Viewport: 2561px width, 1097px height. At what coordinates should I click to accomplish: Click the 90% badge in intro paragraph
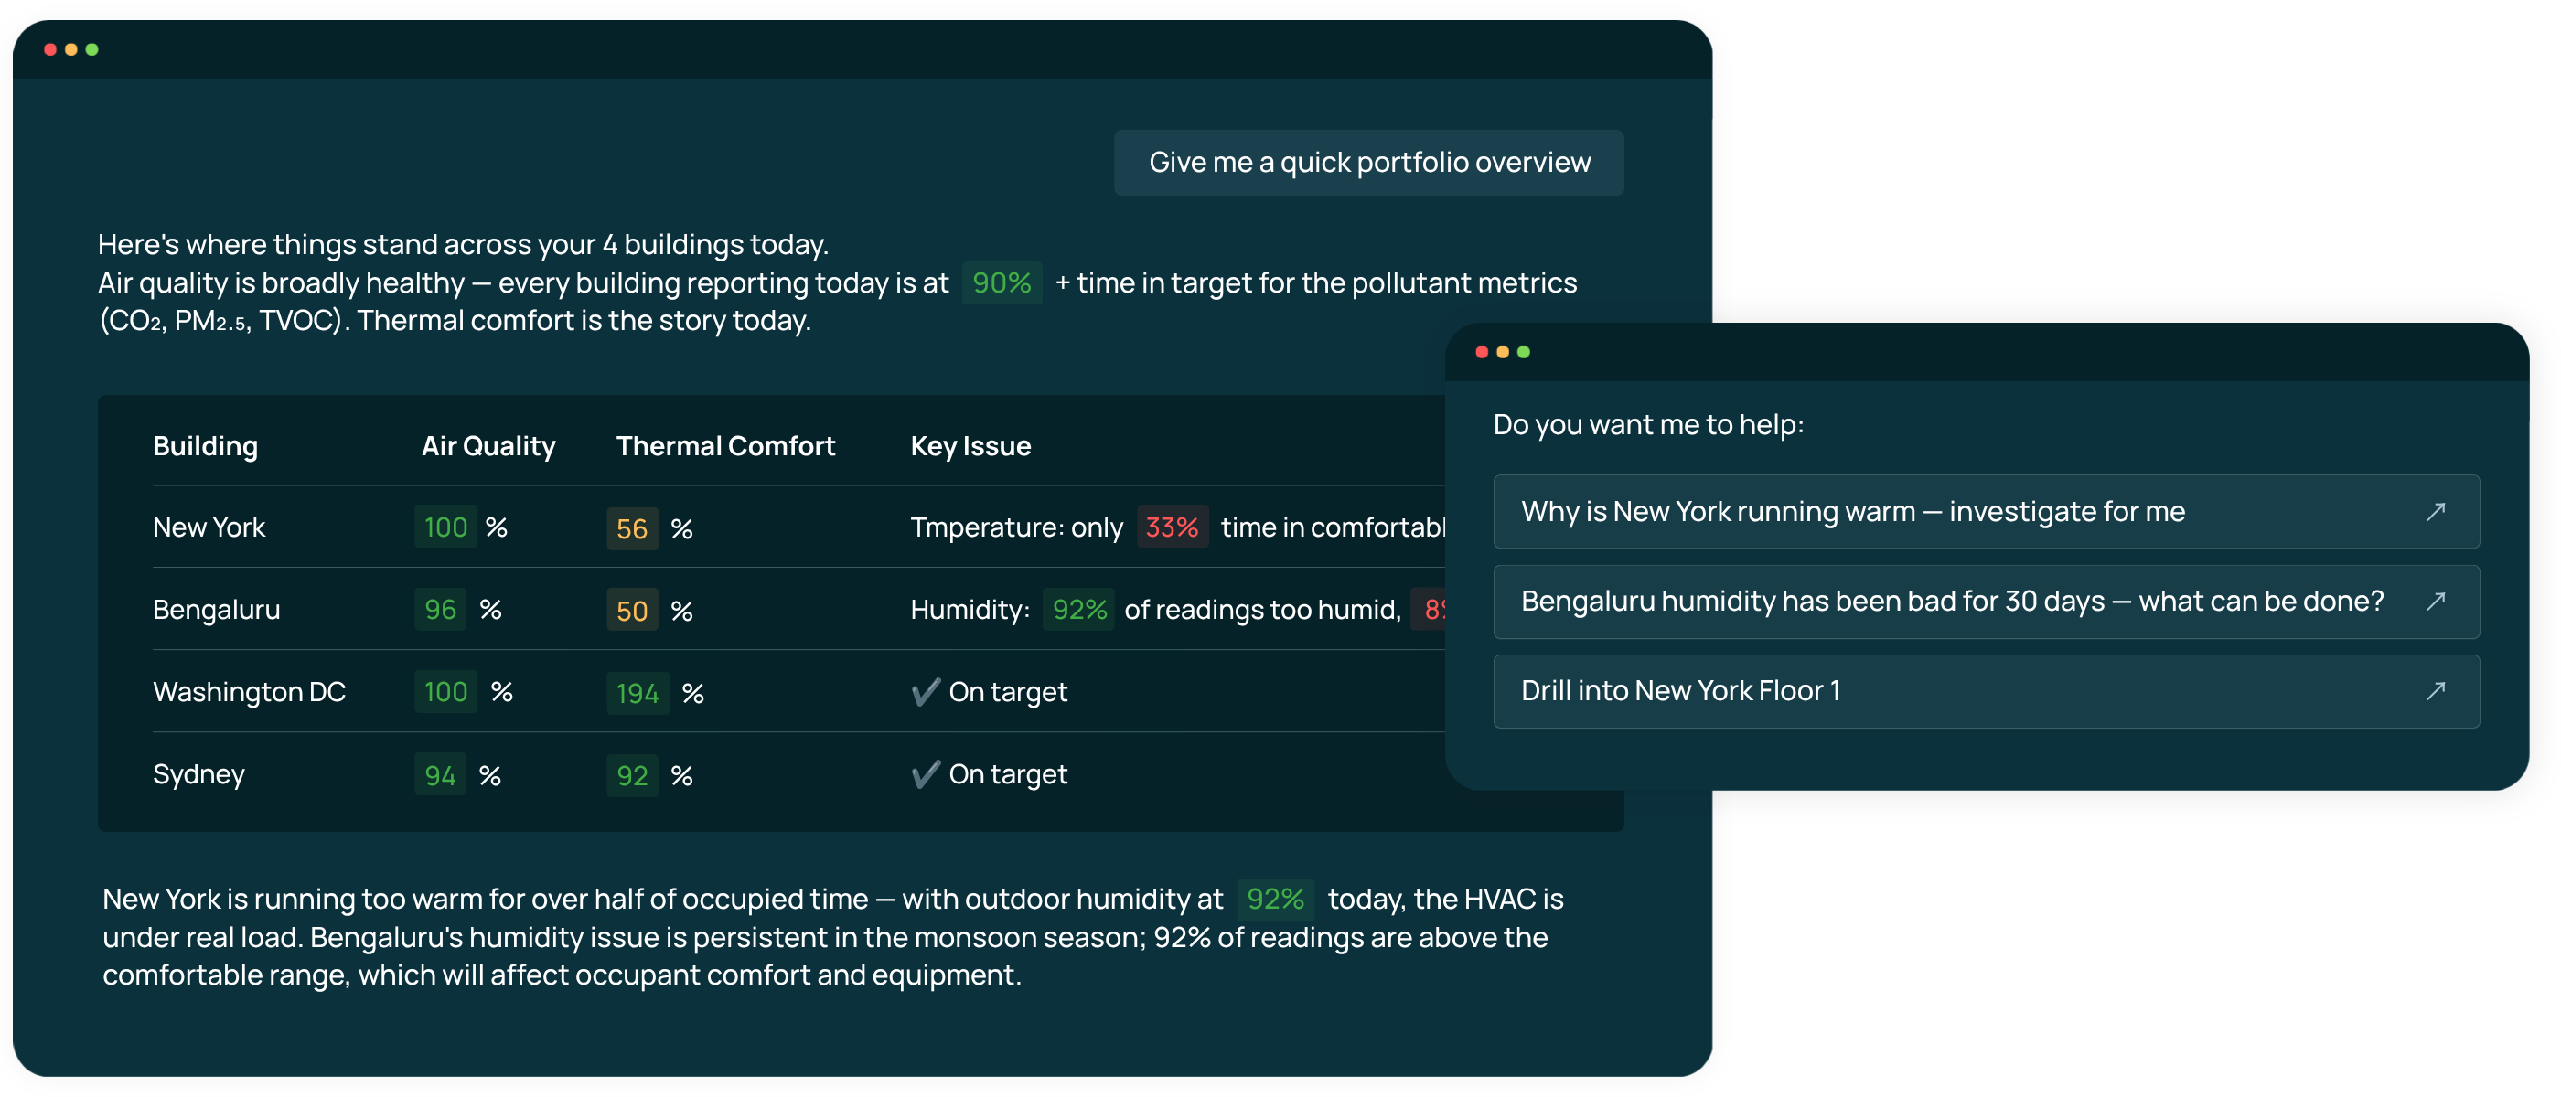coord(1002,283)
